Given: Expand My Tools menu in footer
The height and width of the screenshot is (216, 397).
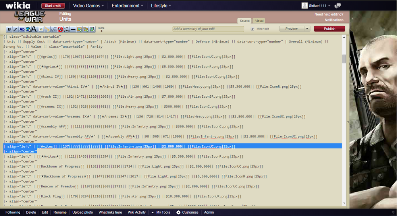Looking at the screenshot, I should (x=161, y=212).
